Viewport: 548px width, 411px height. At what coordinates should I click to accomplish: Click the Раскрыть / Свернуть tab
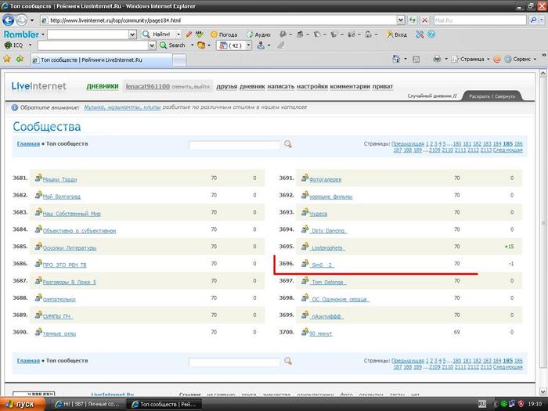492,96
